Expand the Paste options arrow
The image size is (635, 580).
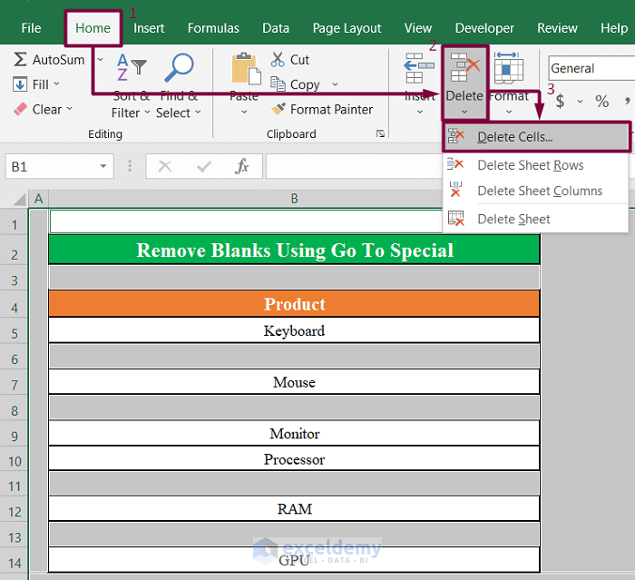(244, 112)
